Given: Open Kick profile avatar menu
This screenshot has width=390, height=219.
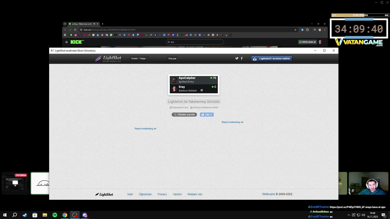Looking at the screenshot, I should point(320,42).
